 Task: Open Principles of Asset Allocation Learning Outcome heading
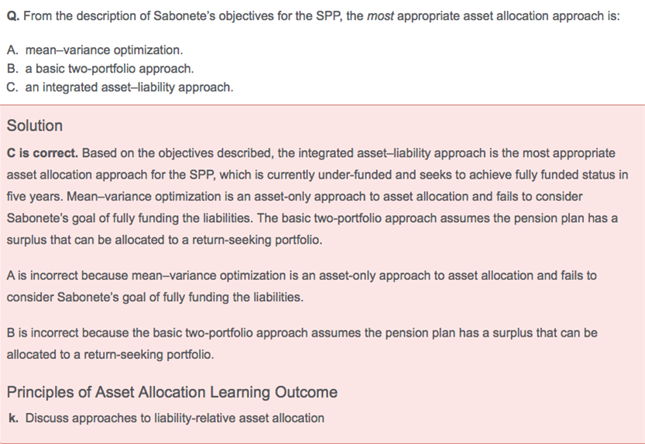(x=172, y=392)
